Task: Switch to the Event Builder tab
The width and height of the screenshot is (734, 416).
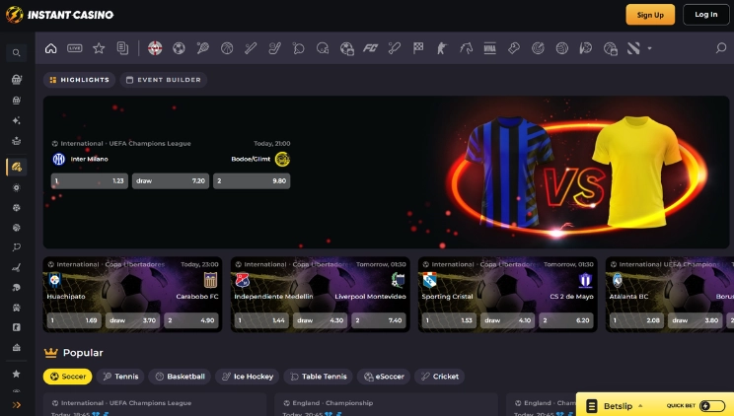Action: coord(164,80)
